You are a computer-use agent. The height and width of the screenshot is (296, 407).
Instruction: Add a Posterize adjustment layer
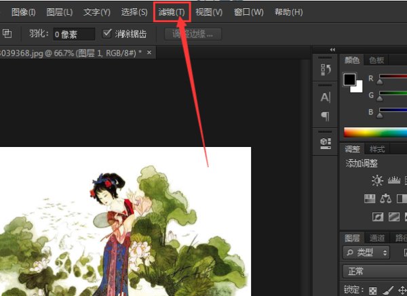[x=393, y=217]
